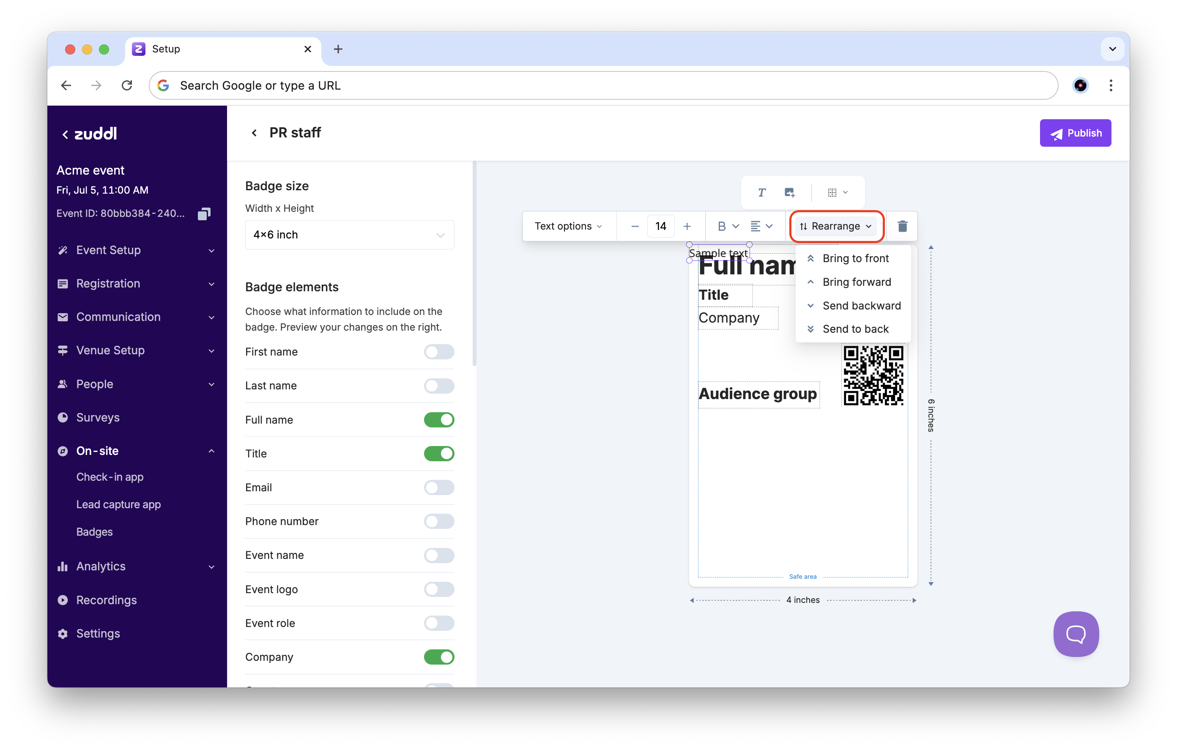Click the Publish button
The width and height of the screenshot is (1177, 750).
coord(1075,133)
